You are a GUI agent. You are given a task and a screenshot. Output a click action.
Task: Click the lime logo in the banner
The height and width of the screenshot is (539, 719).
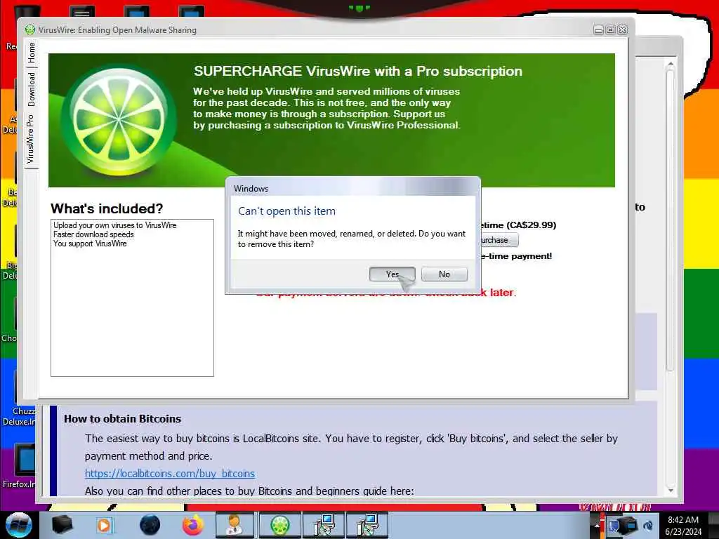click(118, 121)
